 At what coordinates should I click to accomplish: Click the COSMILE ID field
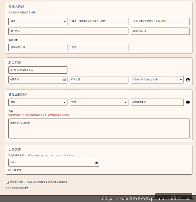pos(160,31)
